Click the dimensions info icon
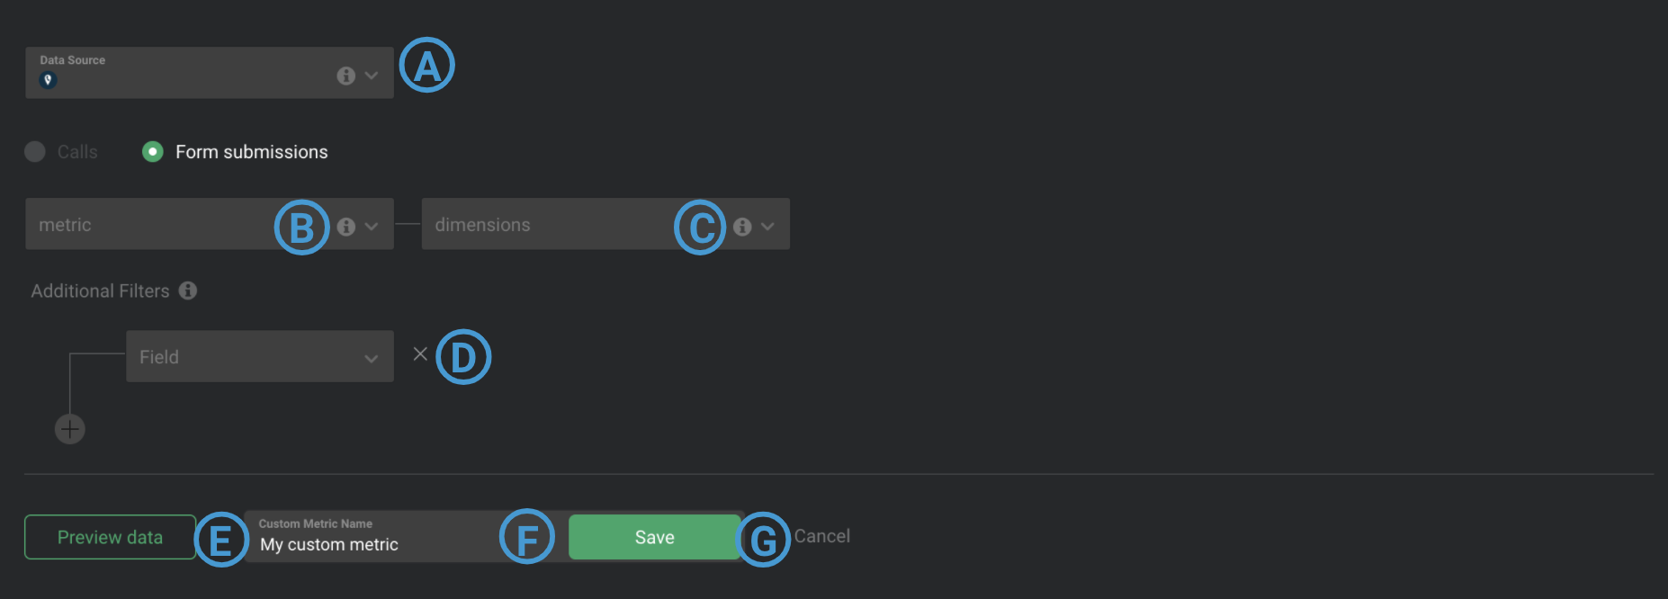Image resolution: width=1668 pixels, height=599 pixels. point(742,227)
